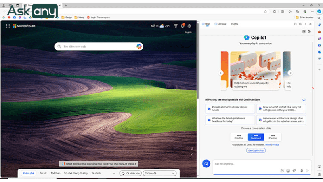Click the refresh icon in Copilot panel header
The width and height of the screenshot is (323, 182).
[300, 24]
